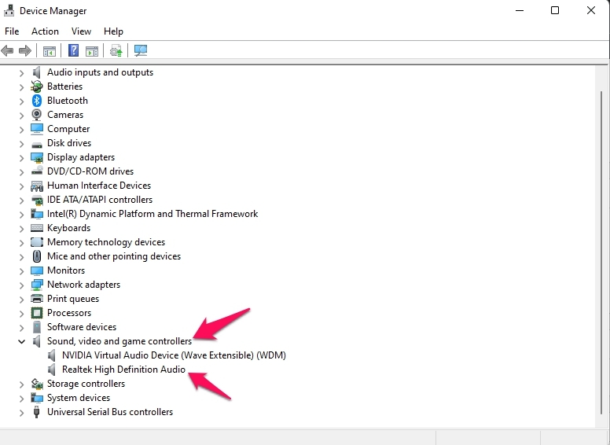
Task: Click the Show/Hide Console Tree toolbar icon
Action: (x=50, y=51)
